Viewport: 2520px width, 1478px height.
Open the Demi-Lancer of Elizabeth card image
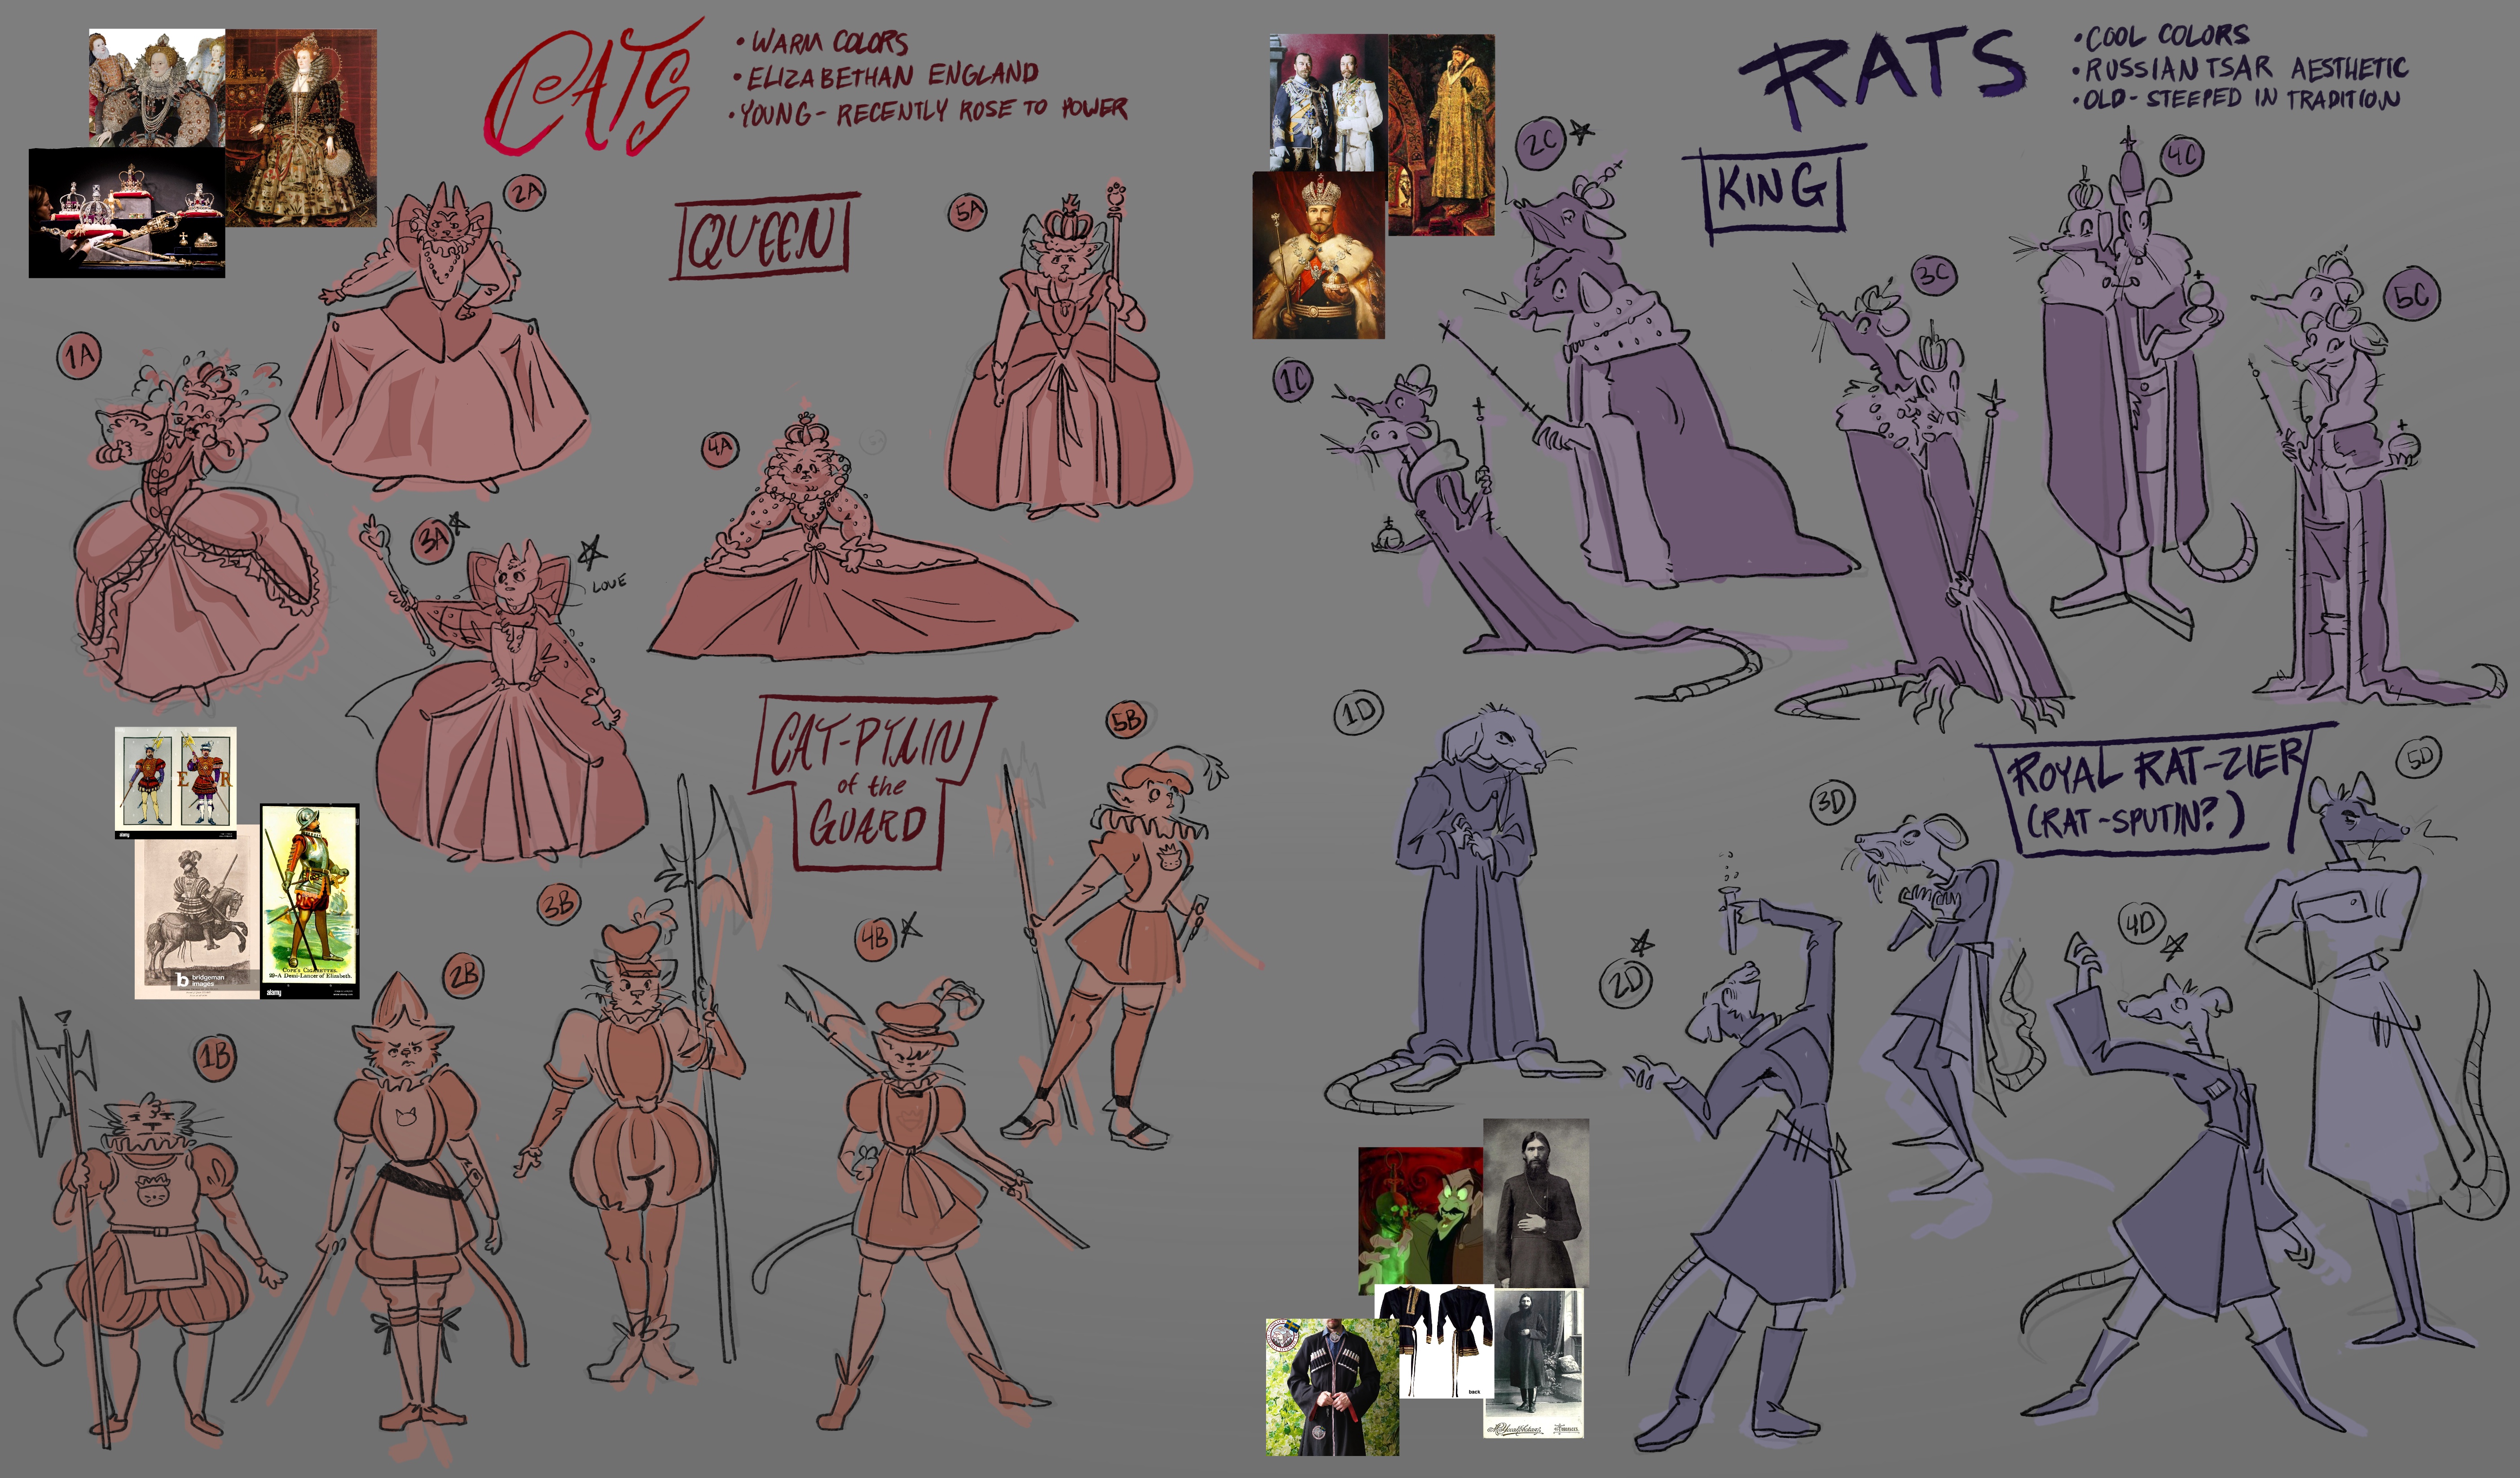(x=310, y=901)
